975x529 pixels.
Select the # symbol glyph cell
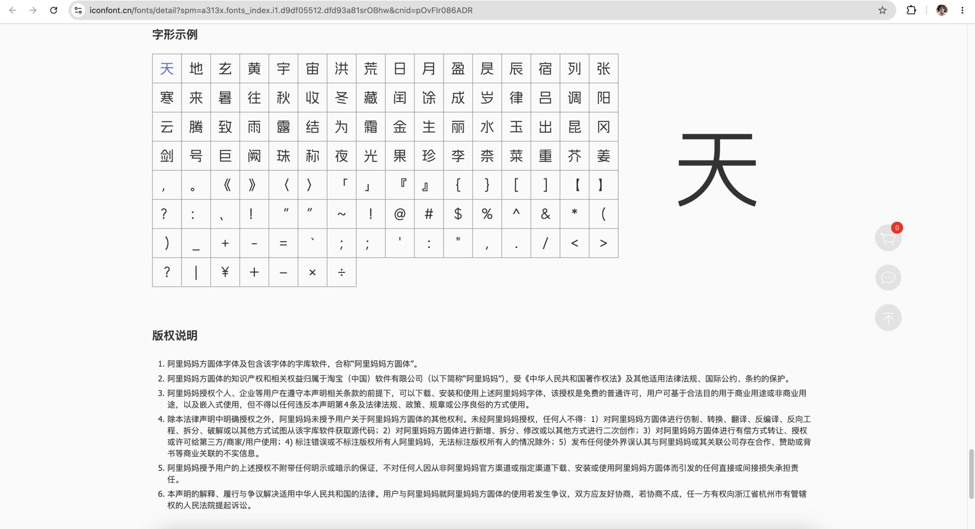429,214
